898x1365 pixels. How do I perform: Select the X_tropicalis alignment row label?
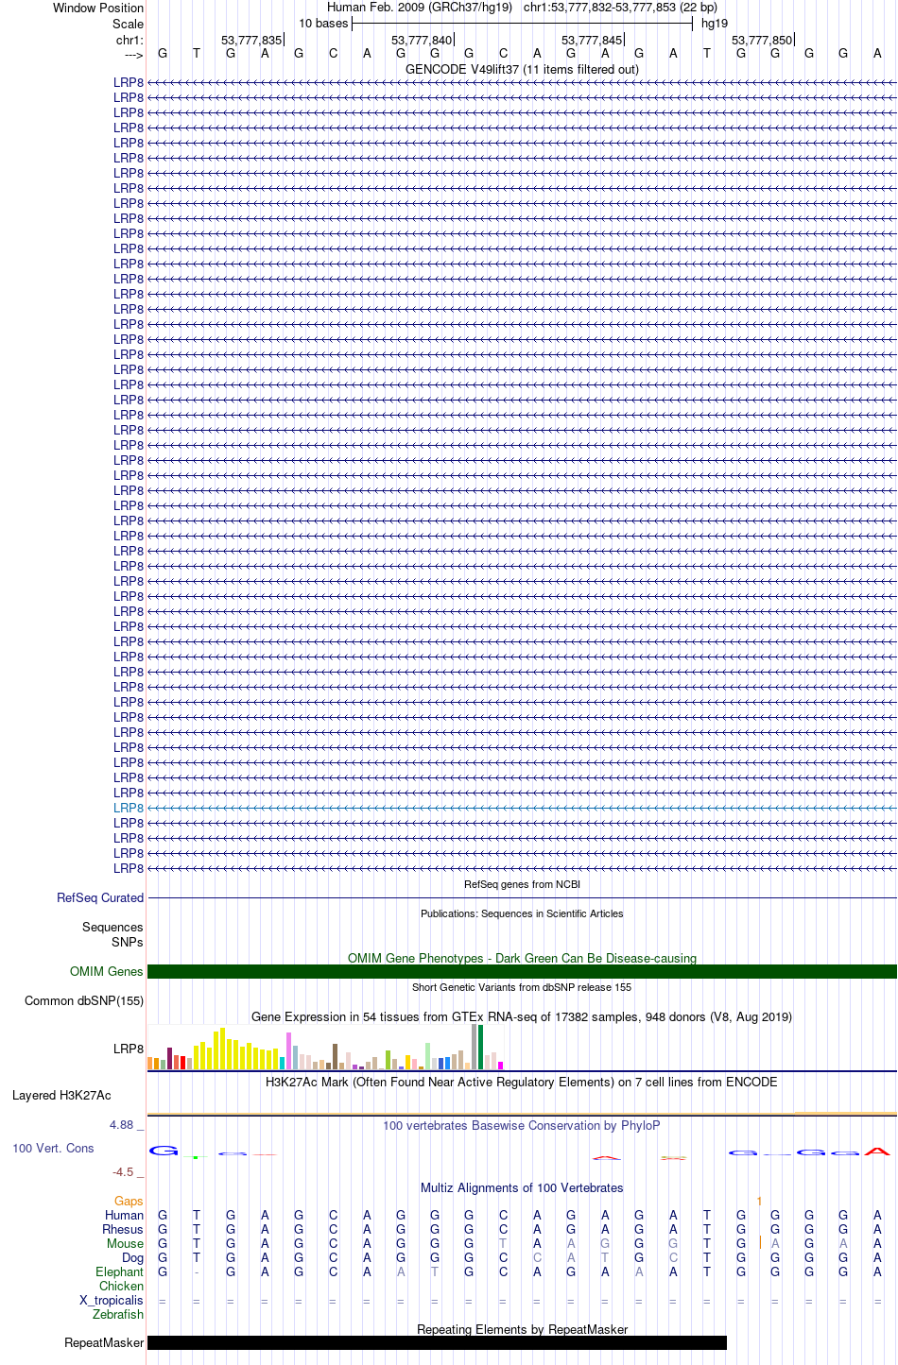[112, 1300]
